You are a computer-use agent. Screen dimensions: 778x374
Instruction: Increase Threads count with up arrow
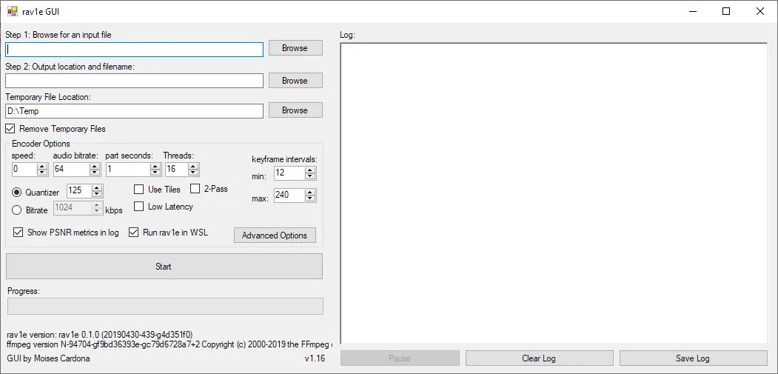click(x=193, y=167)
